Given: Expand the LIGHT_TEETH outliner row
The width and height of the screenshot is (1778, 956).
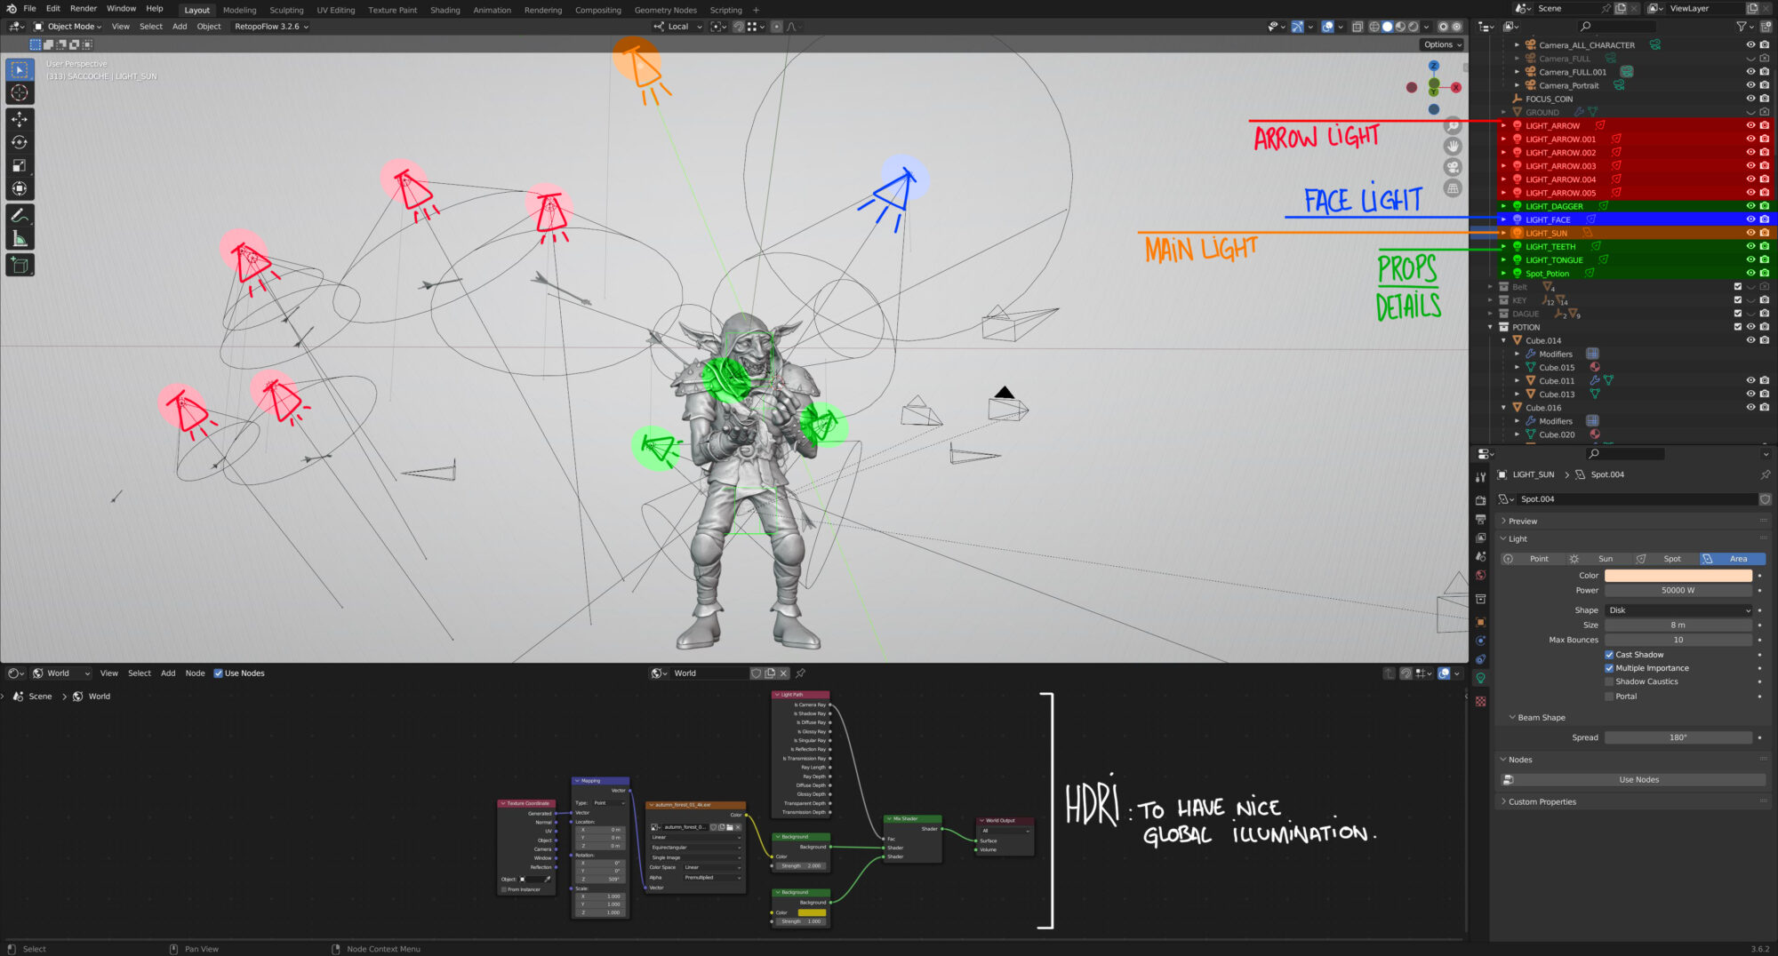Looking at the screenshot, I should (1504, 246).
